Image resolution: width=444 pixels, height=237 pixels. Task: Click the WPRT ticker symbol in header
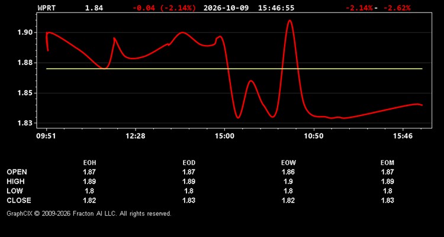47,8
